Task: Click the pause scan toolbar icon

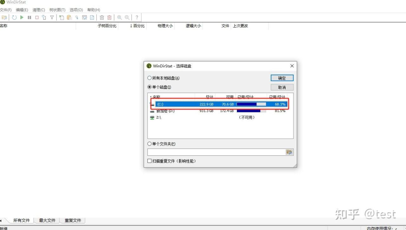Action: point(29,17)
